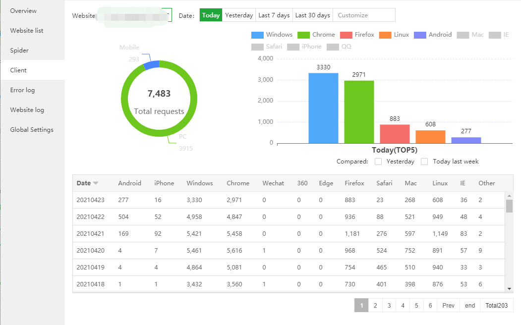Enable the QQ legend icon

click(333, 47)
